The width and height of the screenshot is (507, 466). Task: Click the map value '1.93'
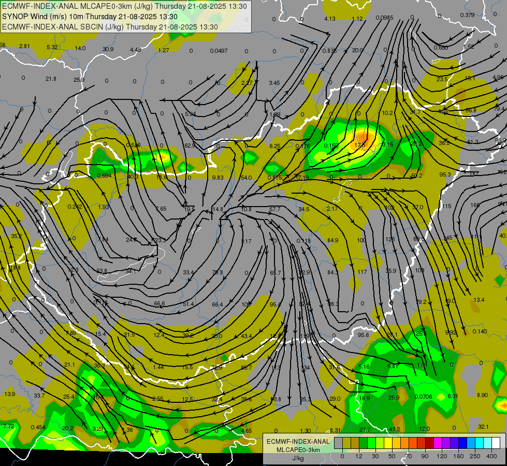pos(104,207)
